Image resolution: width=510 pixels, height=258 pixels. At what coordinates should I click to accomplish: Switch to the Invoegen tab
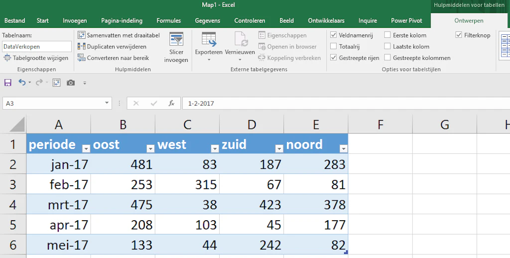[x=75, y=20]
